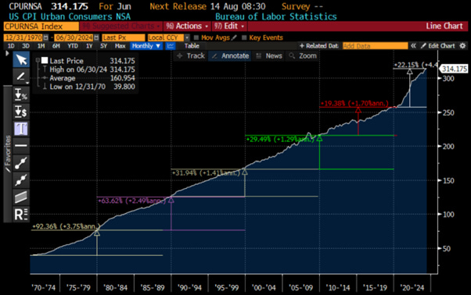This screenshot has height=295, width=471.
Task: Expand the left side panel arrow
Action: click(7, 54)
